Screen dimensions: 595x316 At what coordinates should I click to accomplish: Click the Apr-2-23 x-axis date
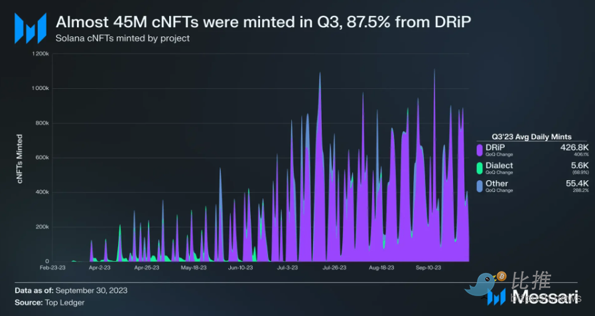click(x=99, y=268)
